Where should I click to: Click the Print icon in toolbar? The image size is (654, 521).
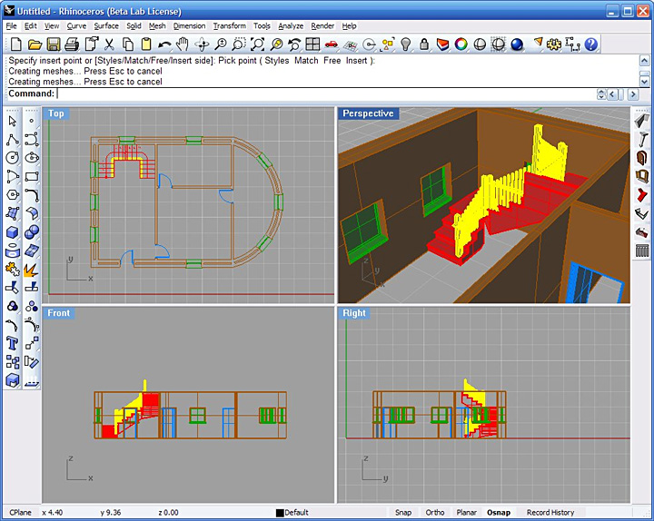click(x=72, y=44)
